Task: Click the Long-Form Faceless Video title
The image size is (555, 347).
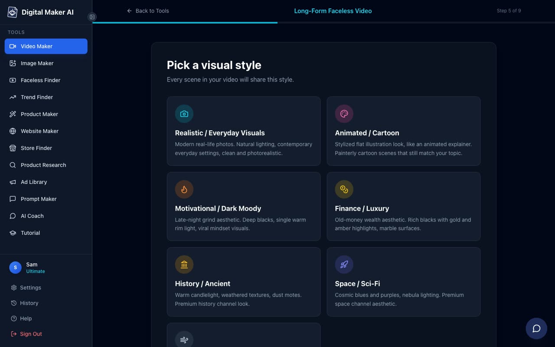Action: [333, 11]
